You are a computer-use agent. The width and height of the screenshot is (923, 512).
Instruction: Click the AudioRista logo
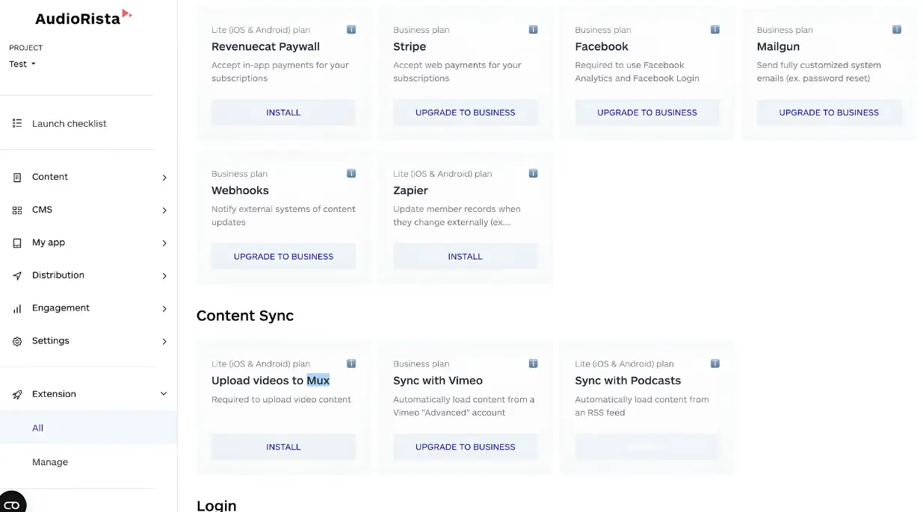click(x=83, y=18)
